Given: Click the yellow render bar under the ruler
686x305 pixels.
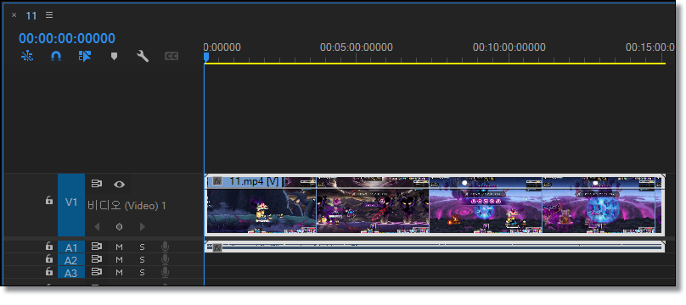Looking at the screenshot, I should (435, 64).
